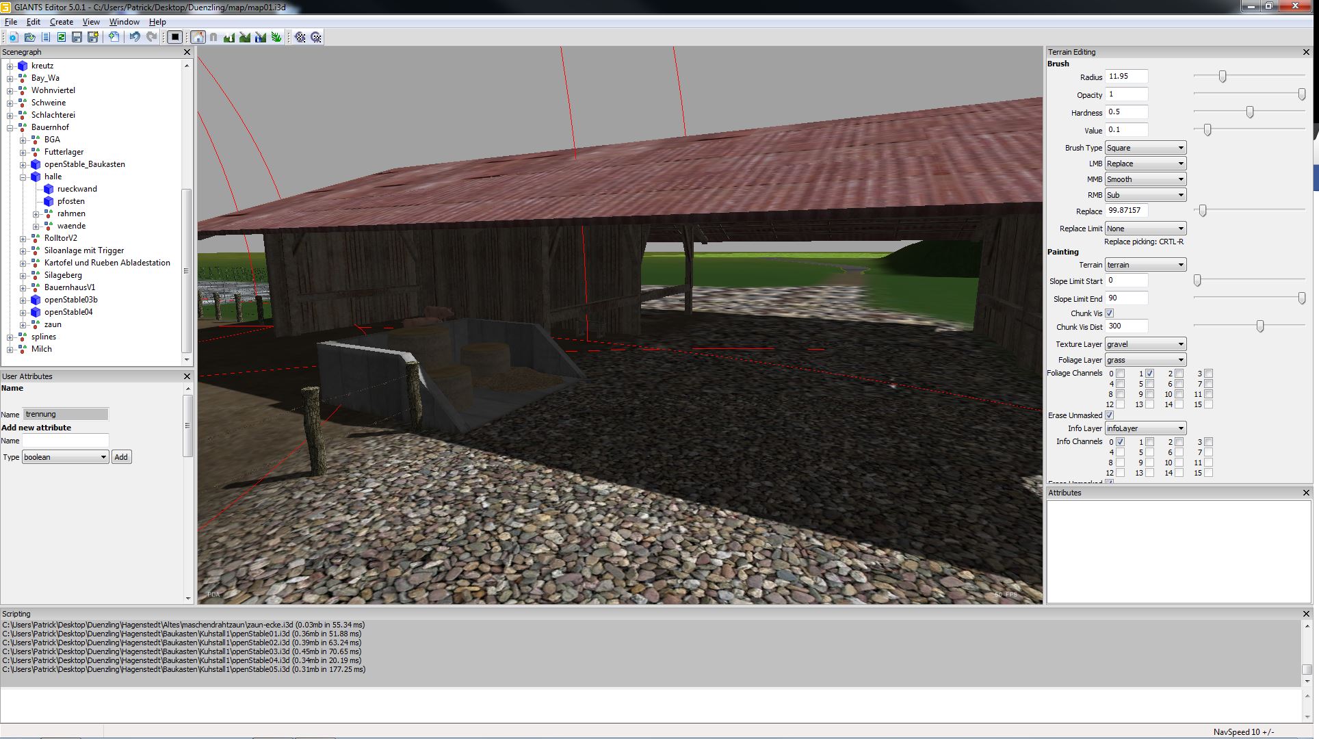
Task: Select the pfosten node in Scenegraph
Action: coord(71,201)
